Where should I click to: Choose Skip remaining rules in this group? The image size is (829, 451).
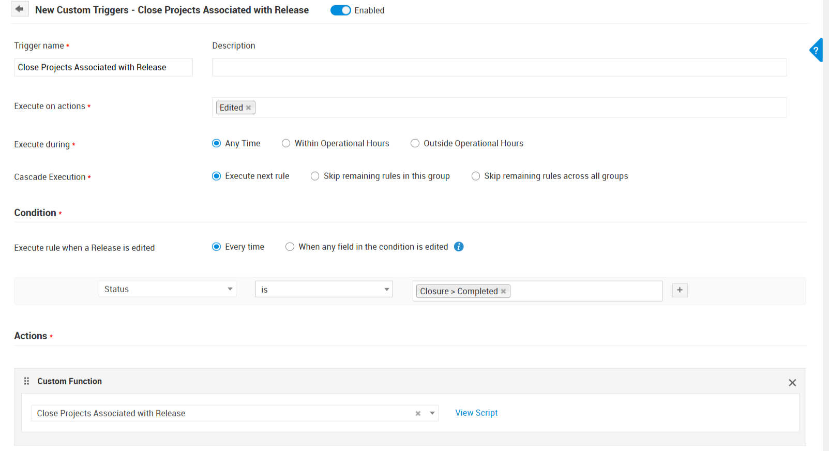click(x=315, y=176)
